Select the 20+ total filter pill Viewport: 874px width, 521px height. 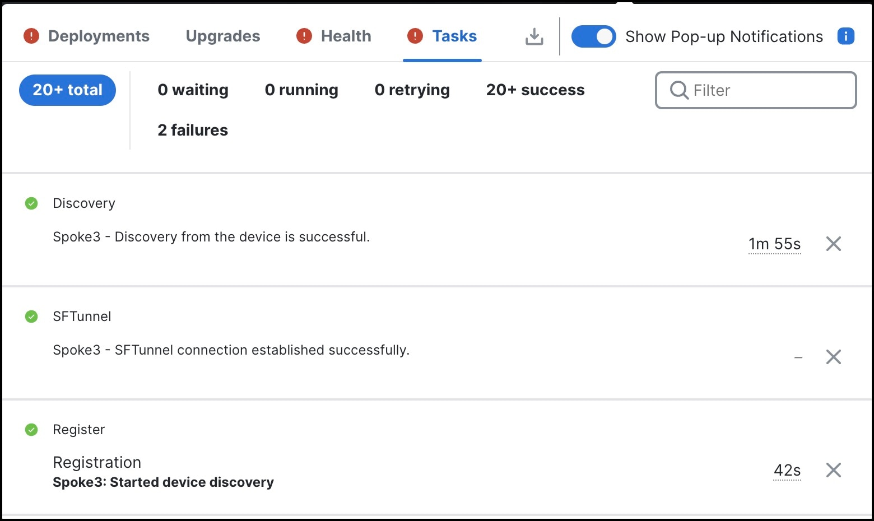67,90
